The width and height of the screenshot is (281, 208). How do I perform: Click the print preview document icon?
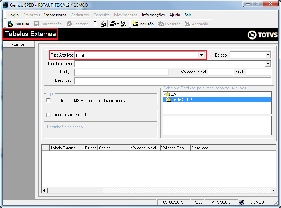tap(103, 24)
